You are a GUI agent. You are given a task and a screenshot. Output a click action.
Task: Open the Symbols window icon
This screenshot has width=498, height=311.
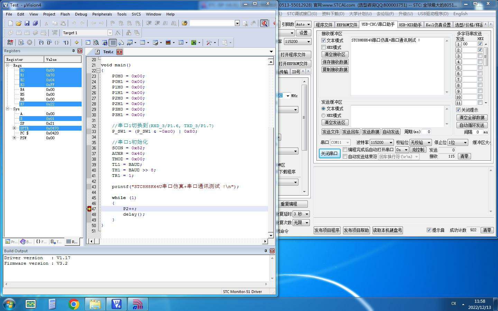pos(104,43)
